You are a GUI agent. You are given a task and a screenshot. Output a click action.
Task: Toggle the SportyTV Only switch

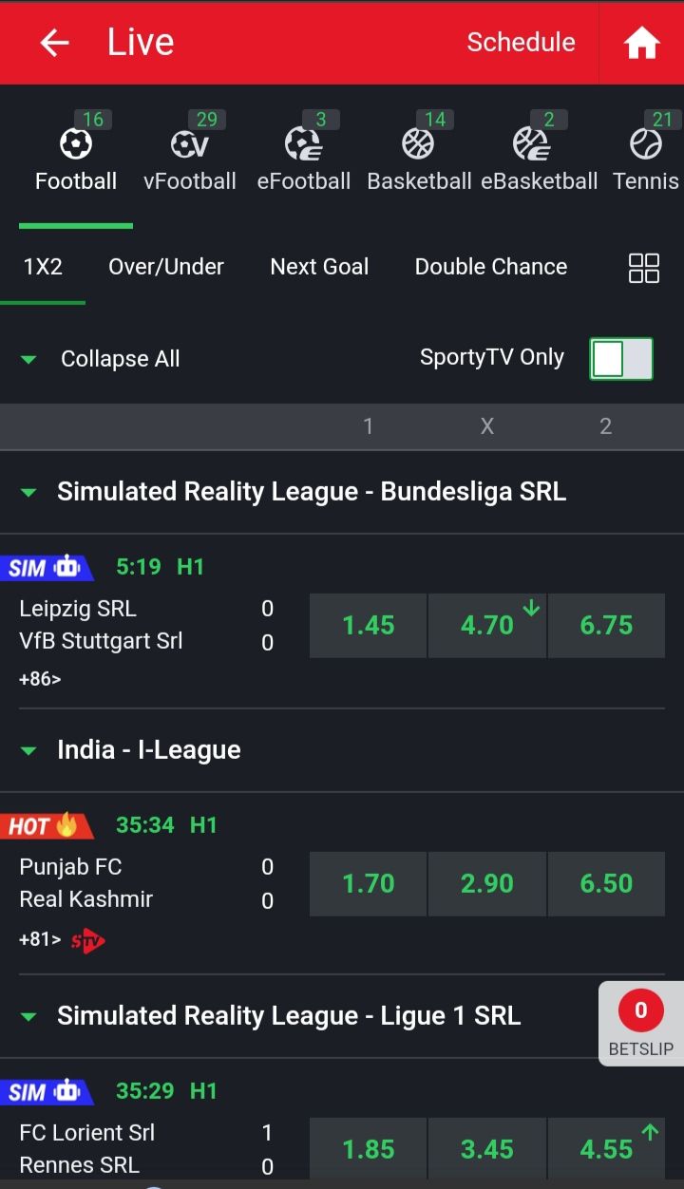tap(621, 359)
